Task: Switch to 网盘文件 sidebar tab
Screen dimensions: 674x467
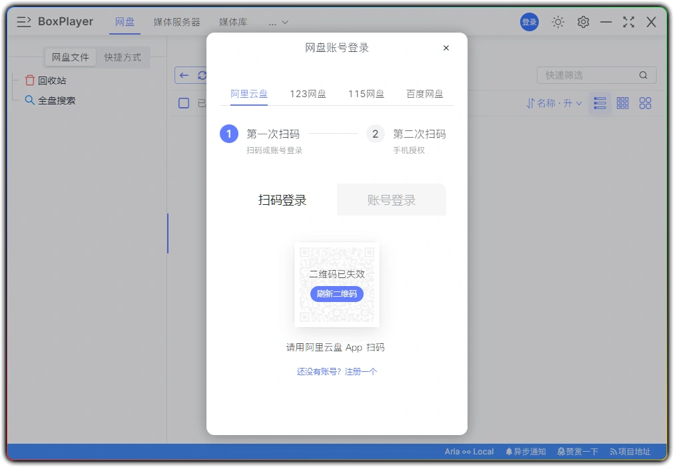Action: coord(70,57)
